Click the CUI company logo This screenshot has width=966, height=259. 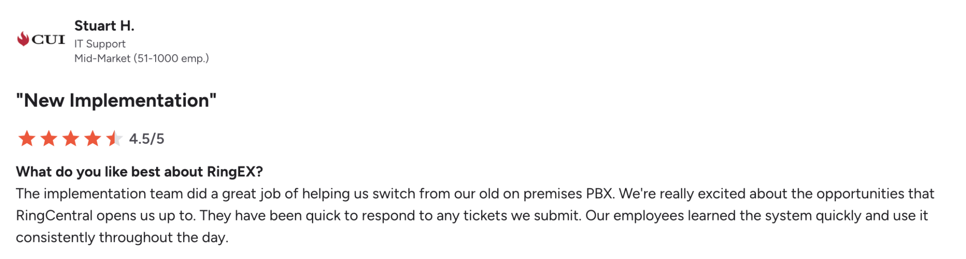41,39
